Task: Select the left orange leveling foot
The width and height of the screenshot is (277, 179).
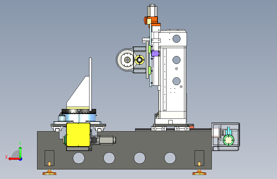Action: [50, 172]
